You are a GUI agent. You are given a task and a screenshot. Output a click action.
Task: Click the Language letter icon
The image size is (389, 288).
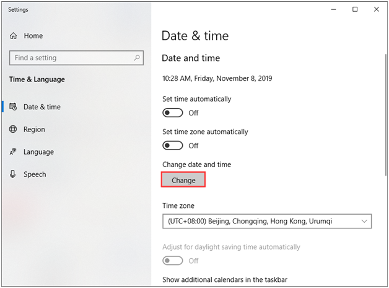(13, 151)
